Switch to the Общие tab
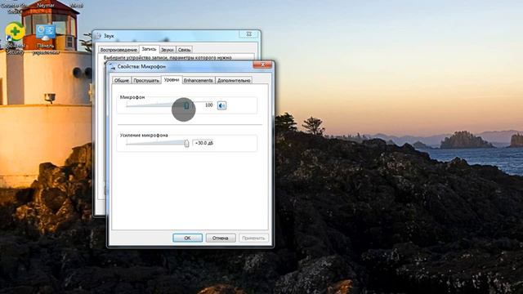Viewport: 523px width, 294px height. (122, 80)
